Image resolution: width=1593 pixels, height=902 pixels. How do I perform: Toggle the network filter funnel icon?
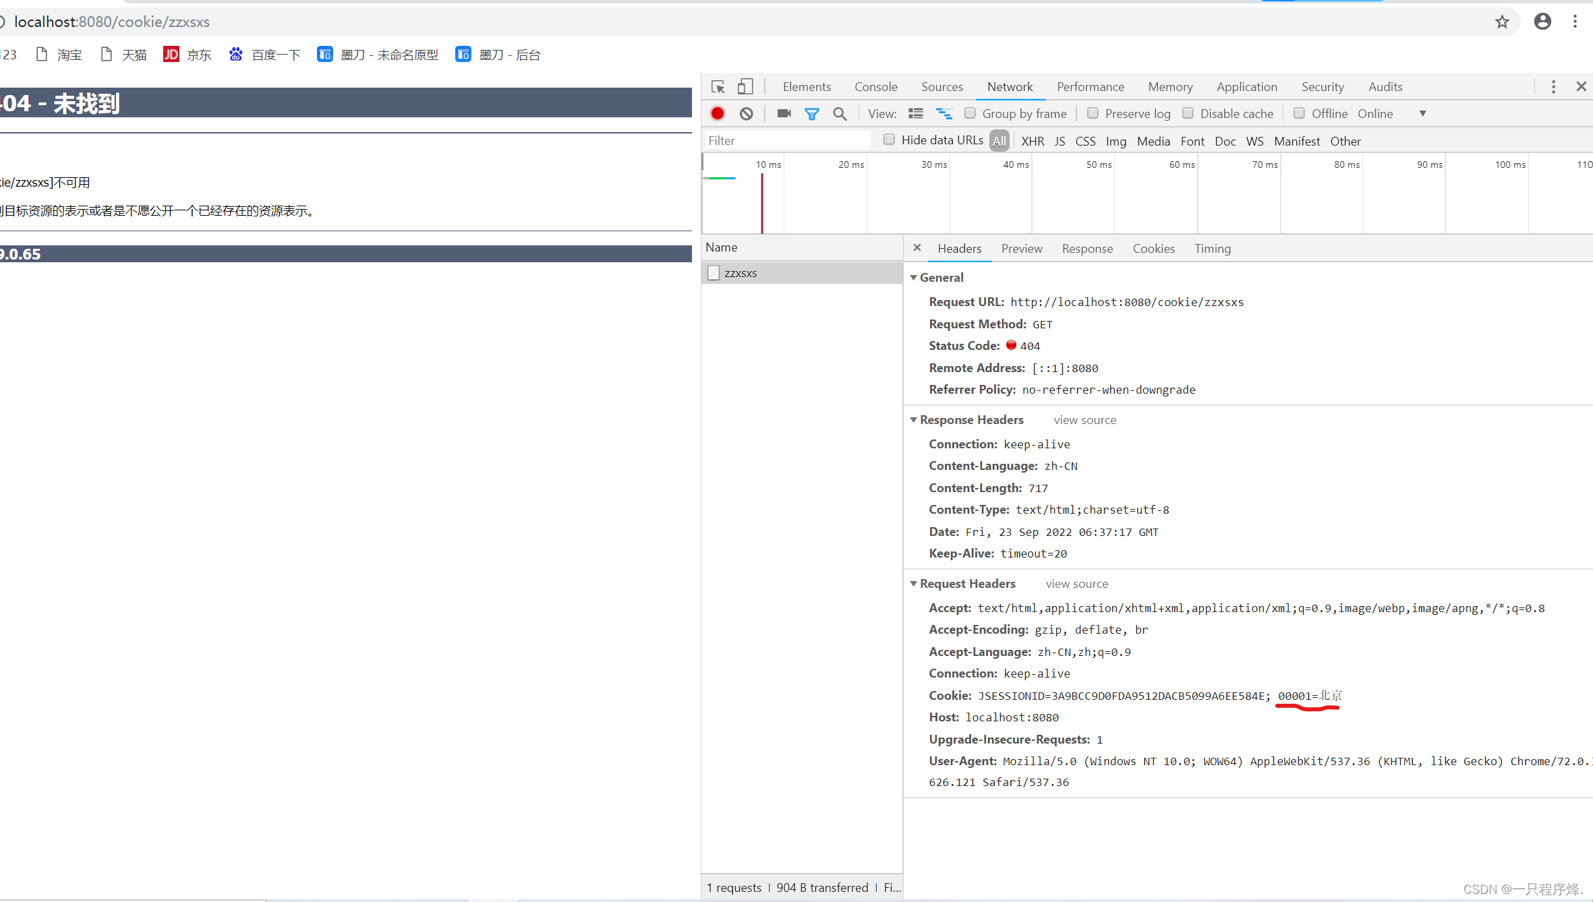(x=812, y=114)
